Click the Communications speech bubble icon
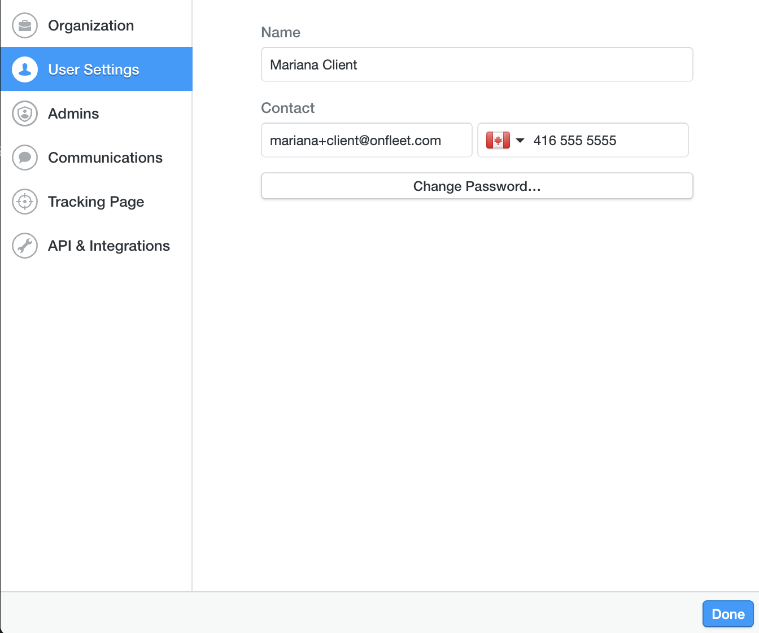Viewport: 759px width, 633px height. [25, 158]
